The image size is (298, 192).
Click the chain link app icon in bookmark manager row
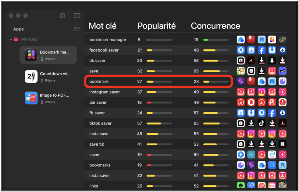[x=282, y=40]
